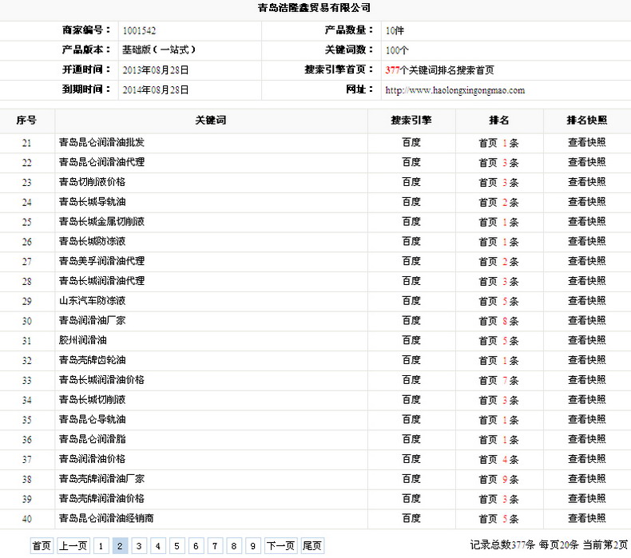Click the 序号 column header
This screenshot has width=631, height=558.
[x=26, y=121]
